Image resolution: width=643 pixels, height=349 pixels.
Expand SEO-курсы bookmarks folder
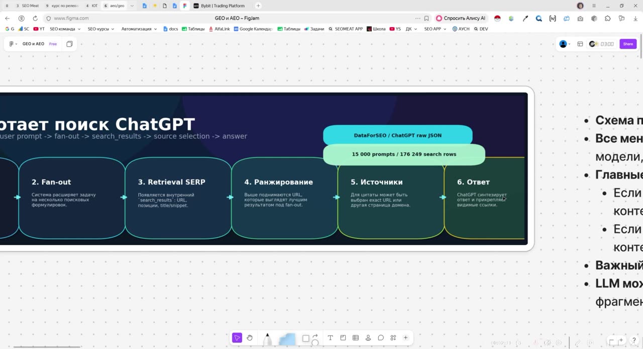click(x=100, y=29)
